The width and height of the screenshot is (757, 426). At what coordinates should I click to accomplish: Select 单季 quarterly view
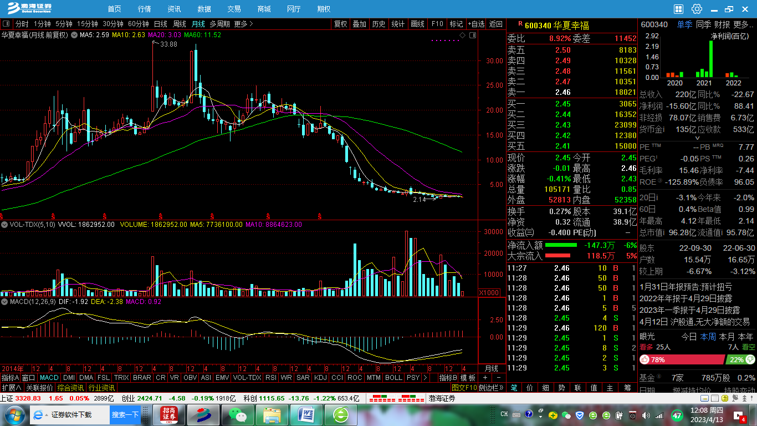pos(684,24)
